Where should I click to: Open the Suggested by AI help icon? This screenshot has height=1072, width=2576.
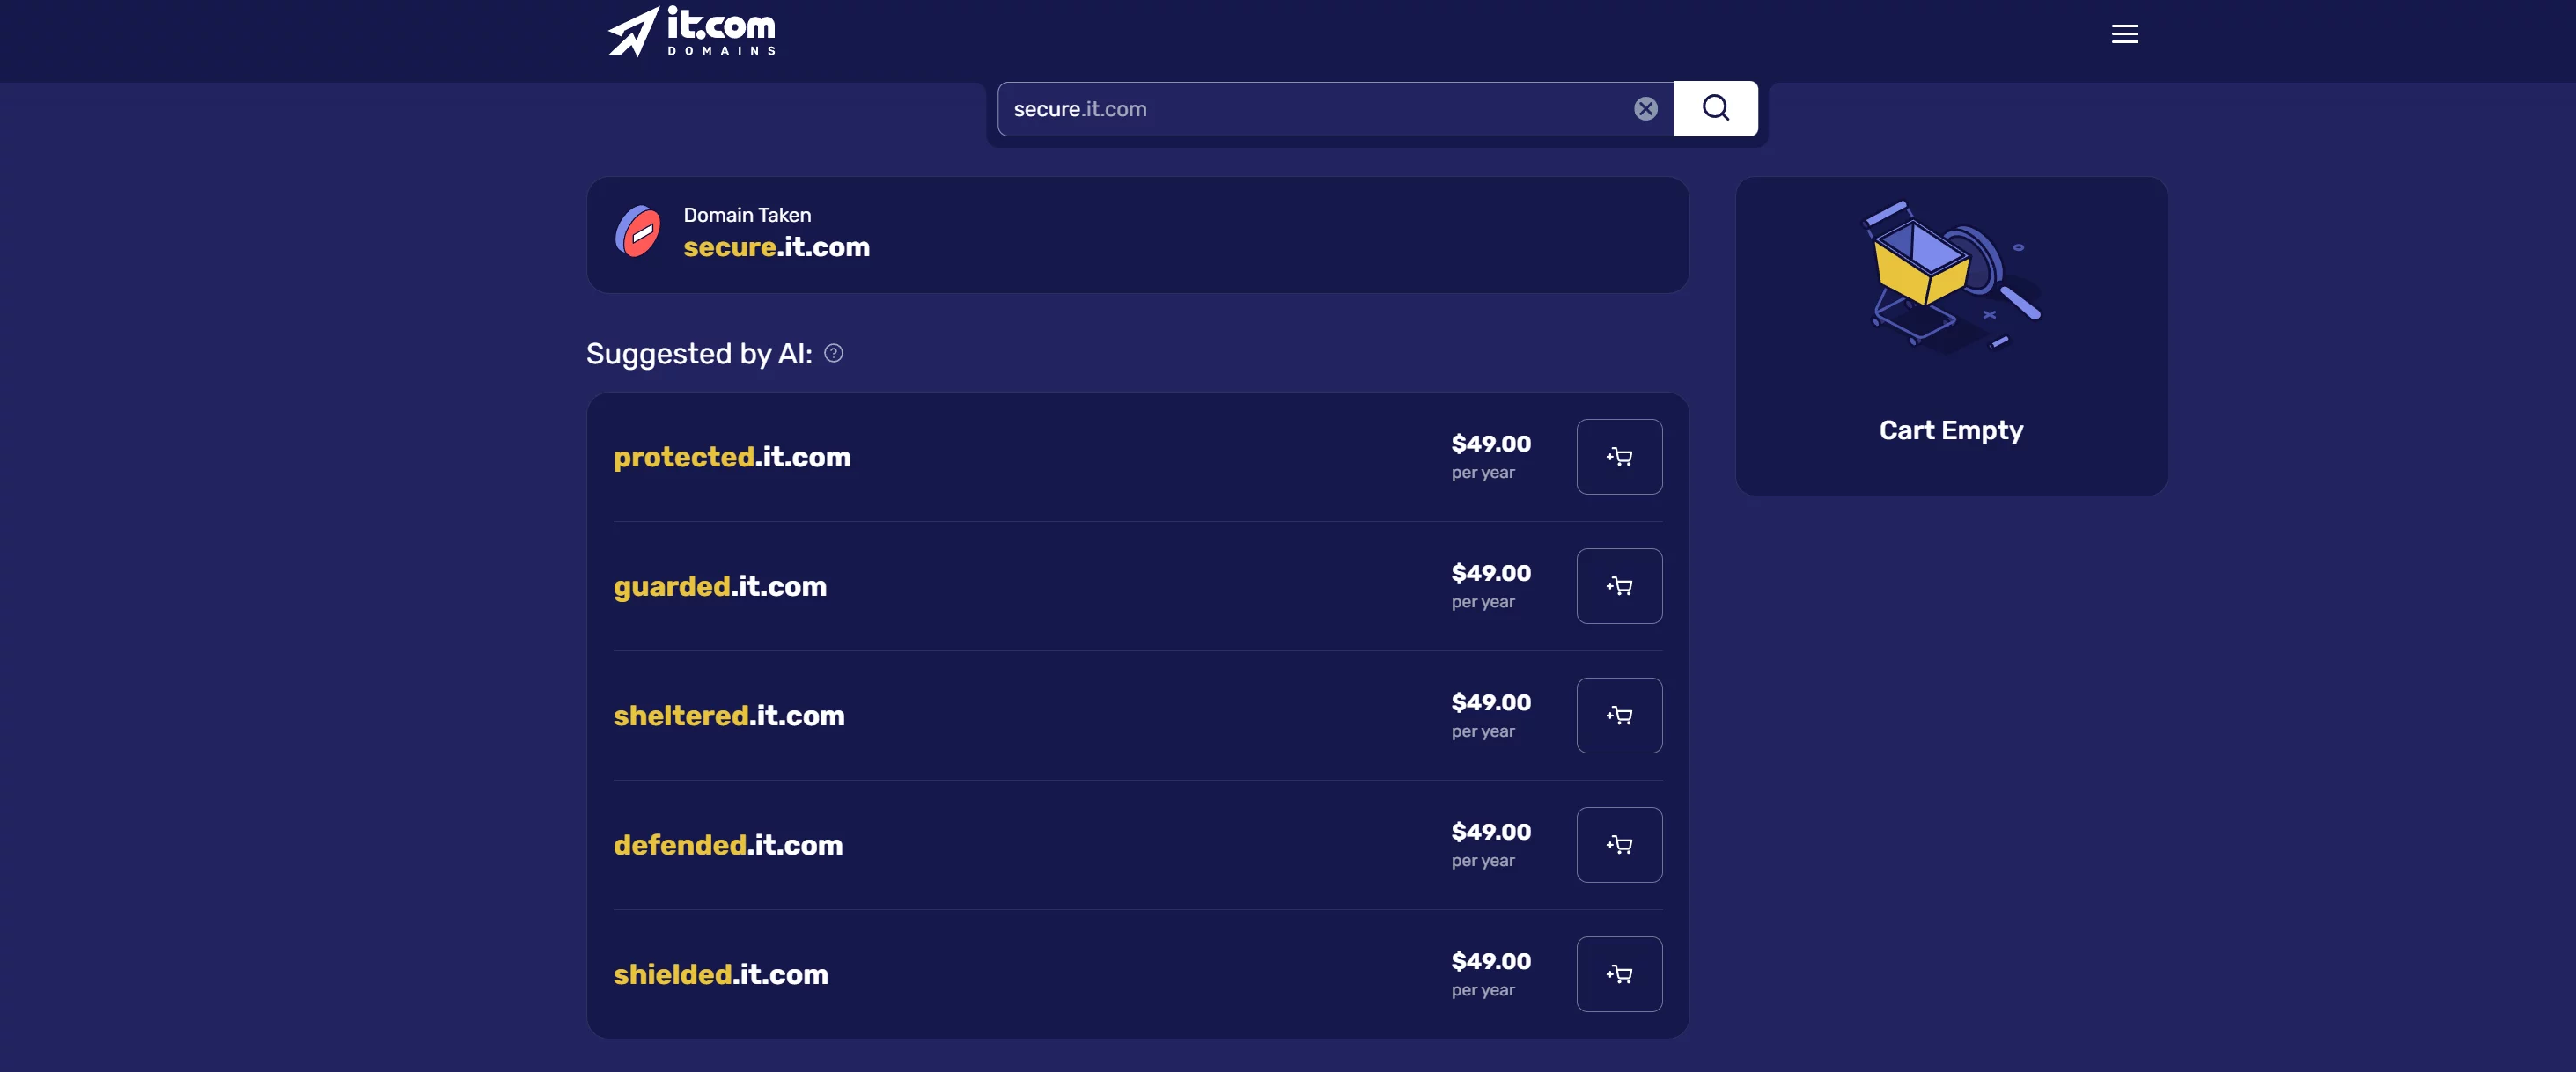[x=833, y=353]
